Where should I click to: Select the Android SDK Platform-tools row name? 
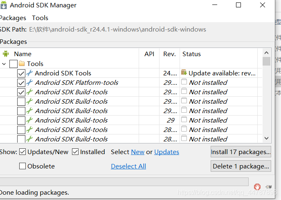point(76,83)
